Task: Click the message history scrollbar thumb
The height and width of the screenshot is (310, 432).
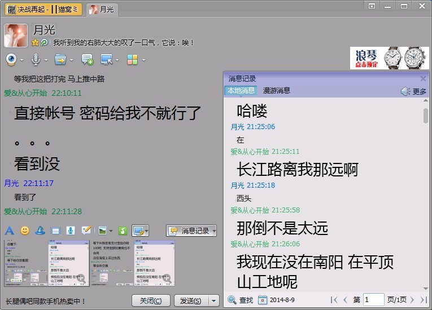Action: pos(425,116)
